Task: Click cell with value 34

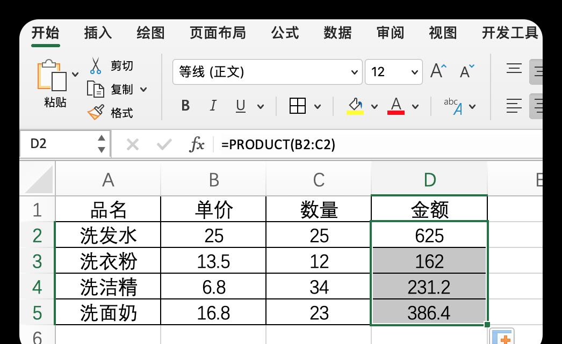Action: pos(319,287)
